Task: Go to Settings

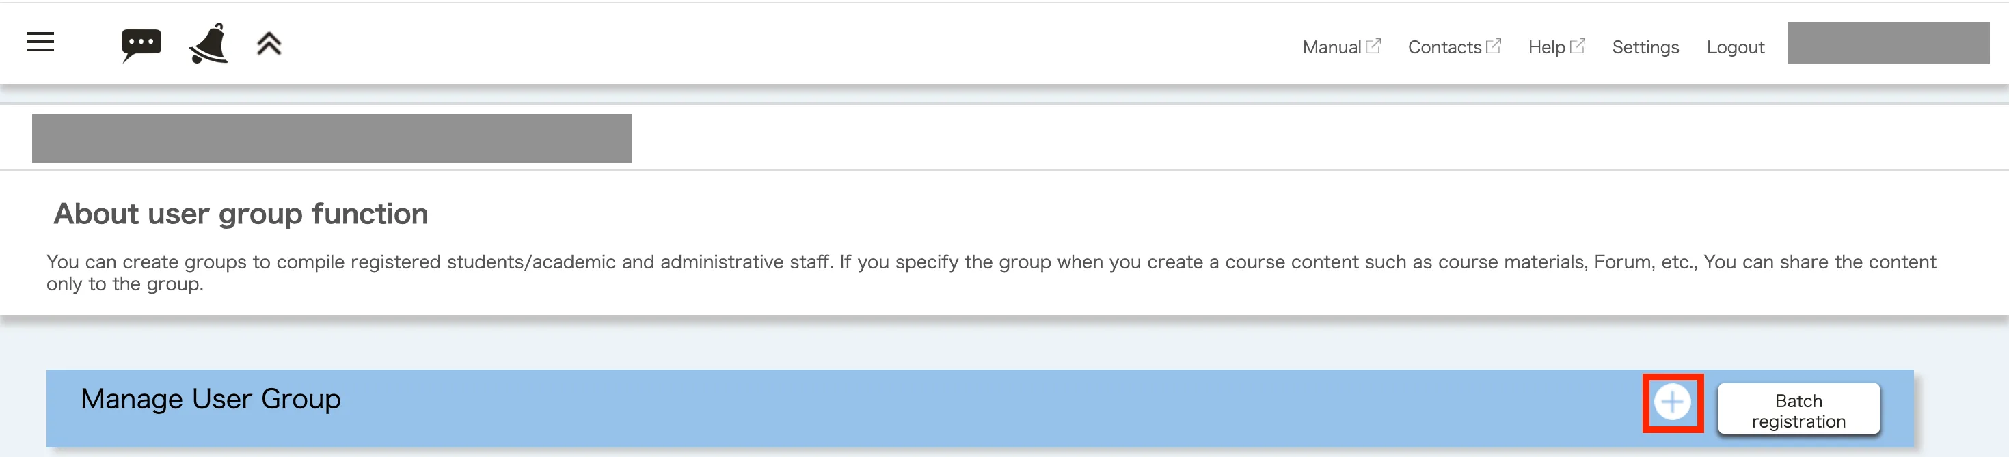Action: (1645, 48)
